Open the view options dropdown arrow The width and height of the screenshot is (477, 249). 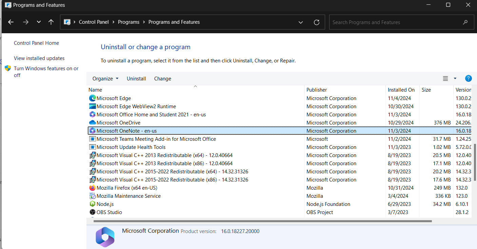click(x=455, y=79)
